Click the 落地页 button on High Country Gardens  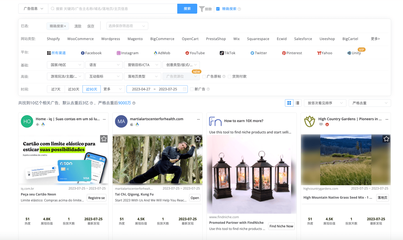pos(383,197)
